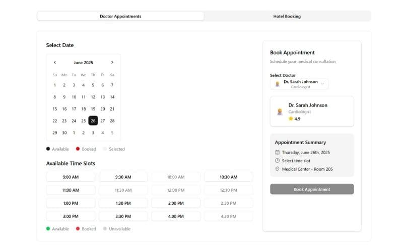Choose the 3:00 PM time slot

[71, 216]
